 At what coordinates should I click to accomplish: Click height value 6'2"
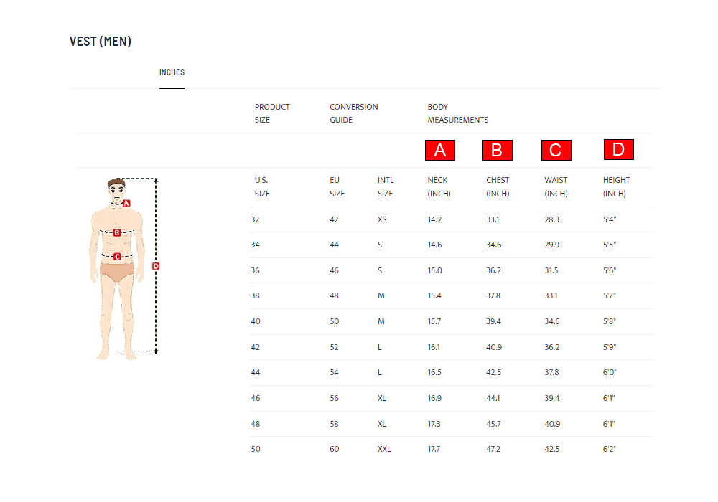point(610,449)
